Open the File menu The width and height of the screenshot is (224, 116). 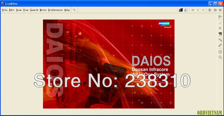coord(5,10)
